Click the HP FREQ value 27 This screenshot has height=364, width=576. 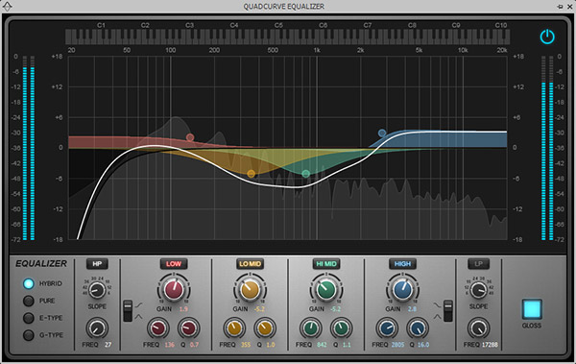coord(108,345)
